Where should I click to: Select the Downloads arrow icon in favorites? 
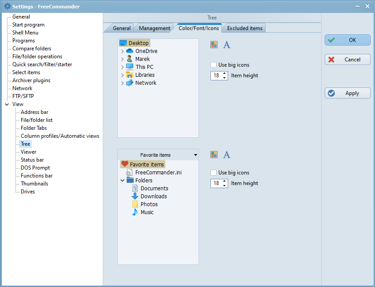click(135, 196)
